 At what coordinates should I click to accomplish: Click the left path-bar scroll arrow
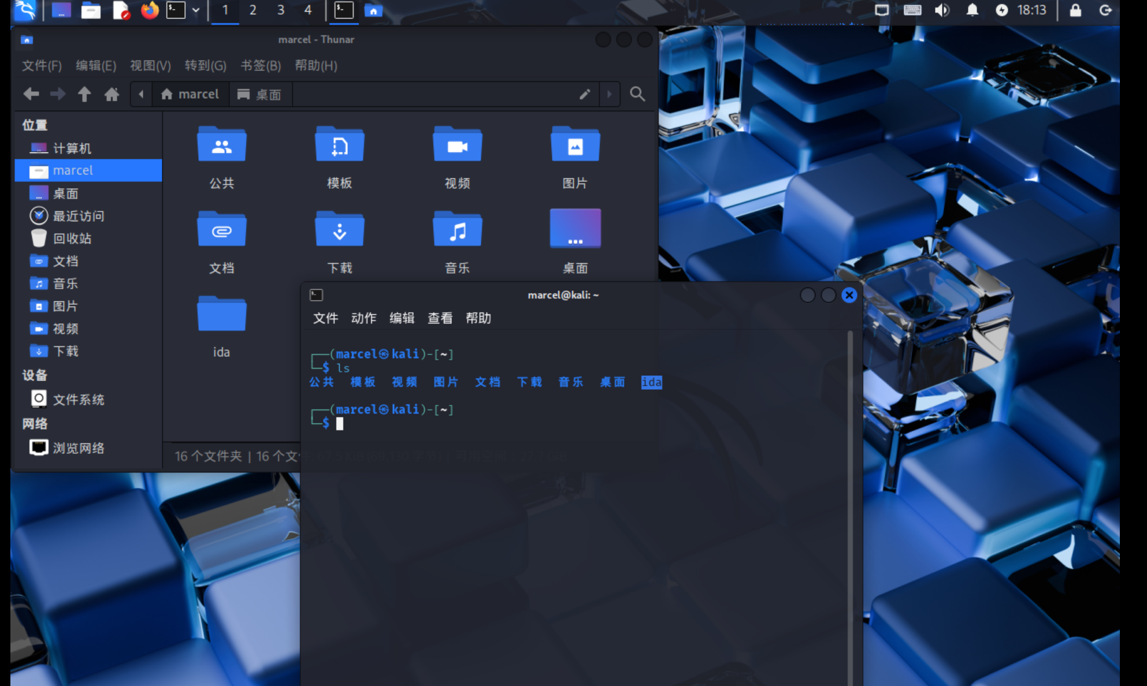[x=141, y=94]
